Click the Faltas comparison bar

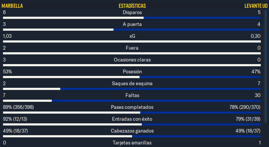coord(132,101)
